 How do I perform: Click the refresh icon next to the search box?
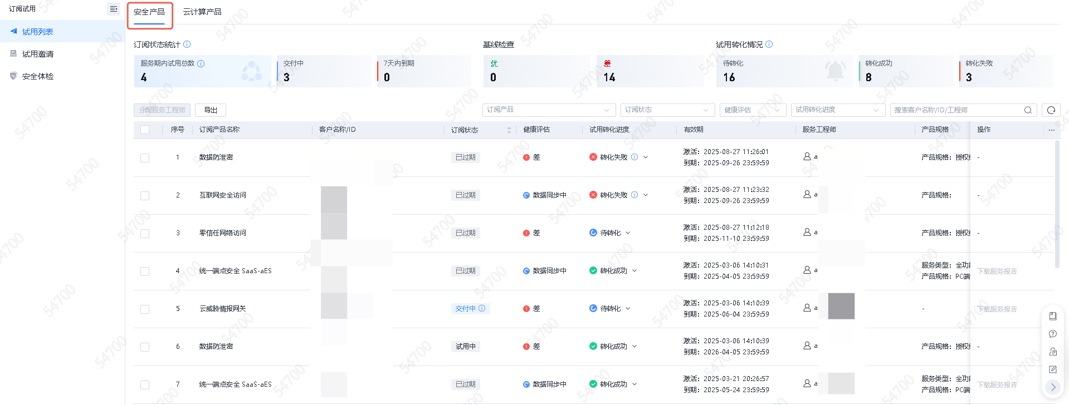coord(1051,110)
